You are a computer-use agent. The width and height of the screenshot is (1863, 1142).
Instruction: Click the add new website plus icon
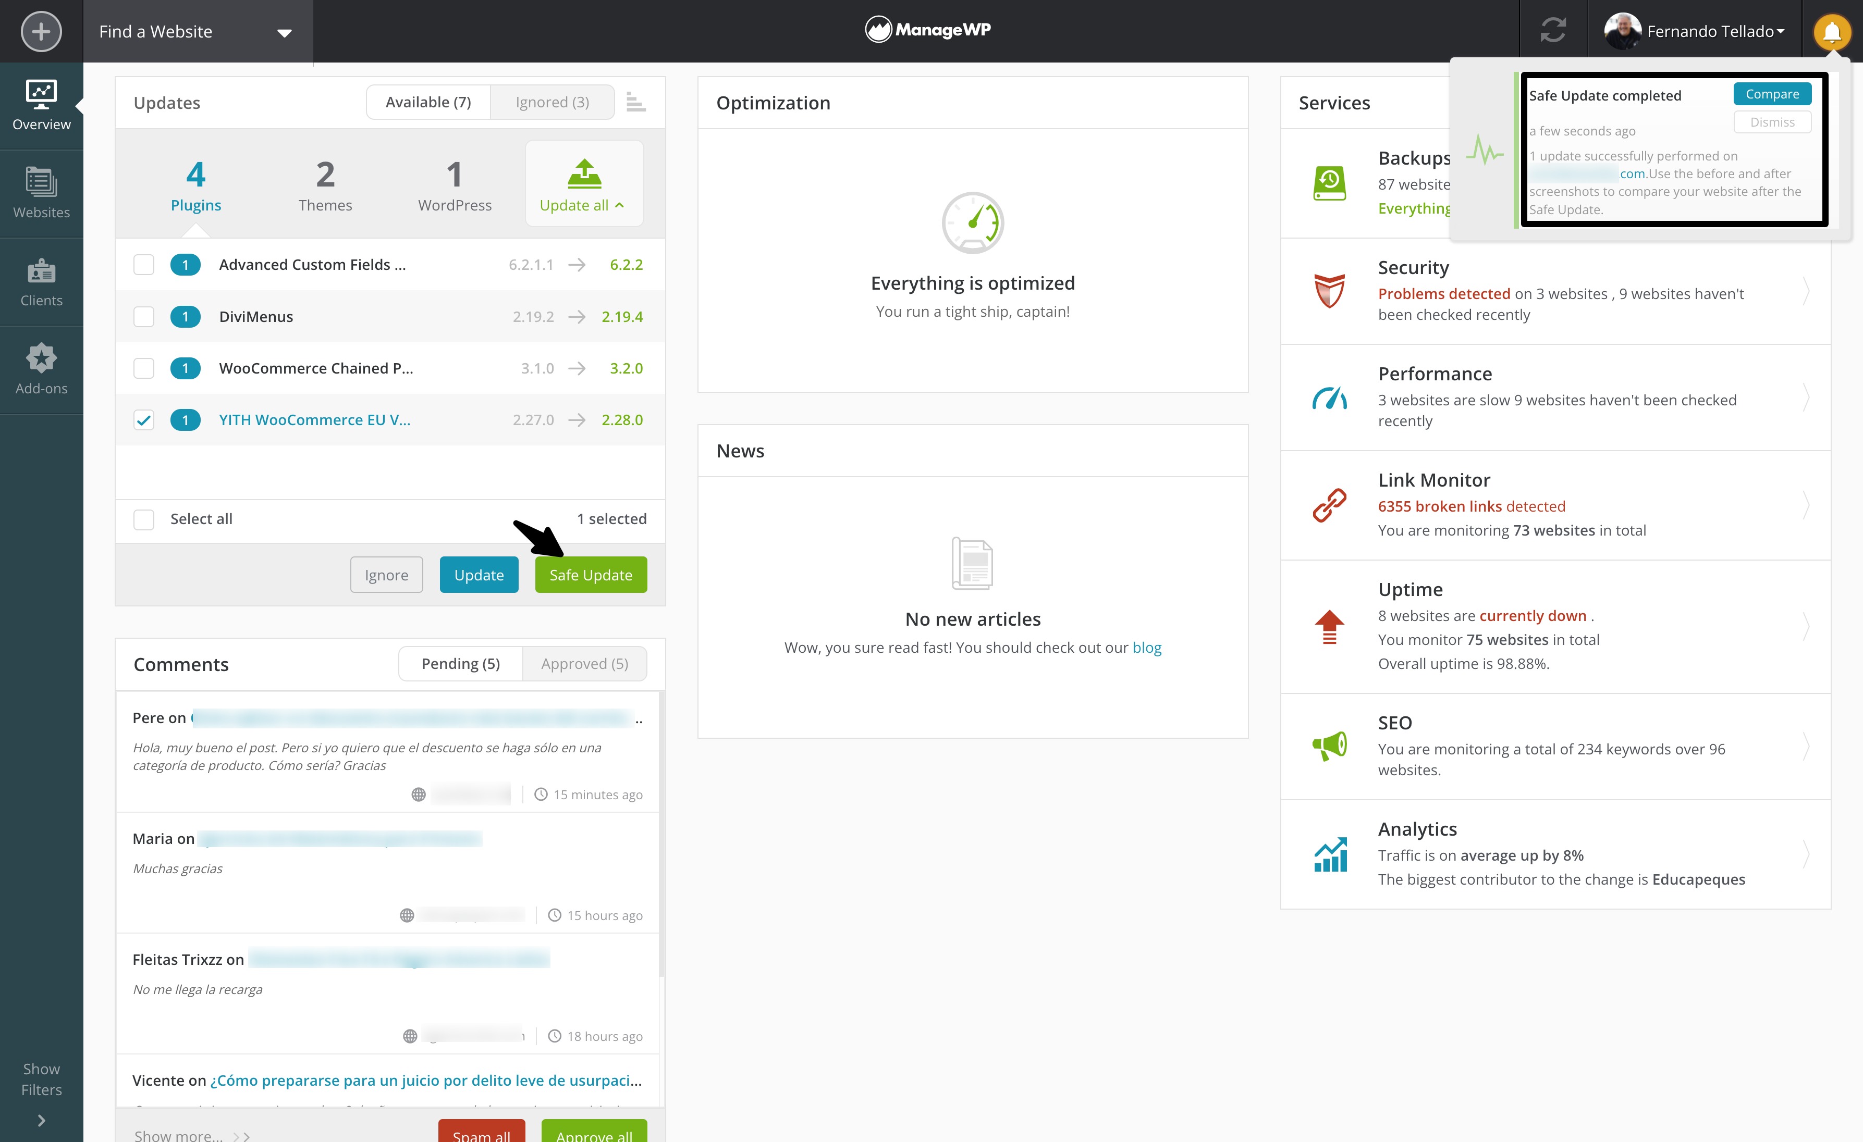pyautogui.click(x=41, y=32)
